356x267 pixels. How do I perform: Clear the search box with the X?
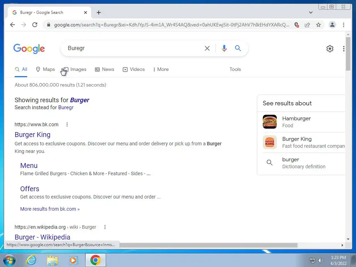pyautogui.click(x=207, y=48)
